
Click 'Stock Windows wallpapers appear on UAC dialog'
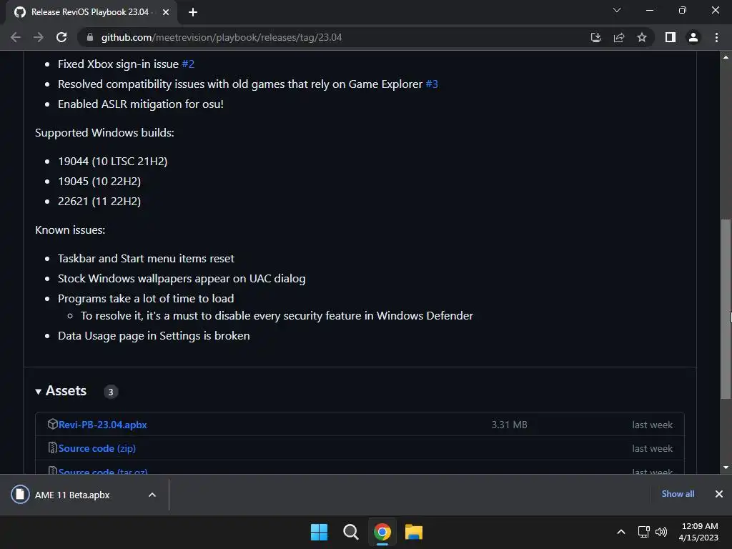click(x=182, y=279)
